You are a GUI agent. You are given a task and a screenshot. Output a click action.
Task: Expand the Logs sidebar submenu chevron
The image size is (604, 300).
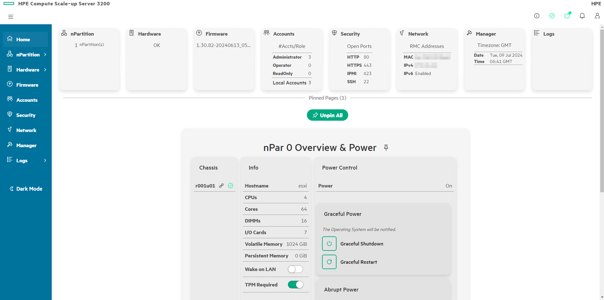tap(45, 160)
